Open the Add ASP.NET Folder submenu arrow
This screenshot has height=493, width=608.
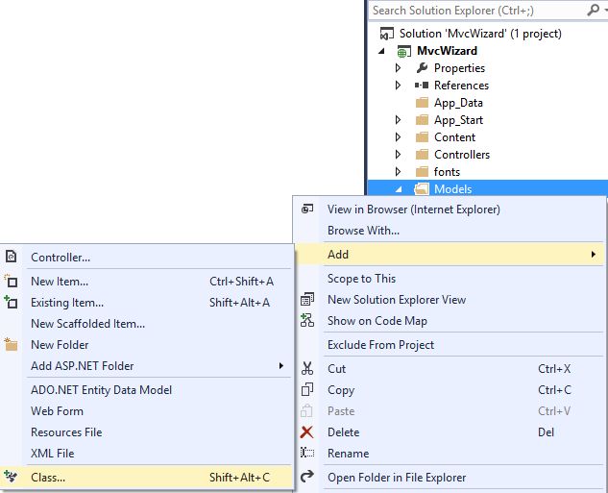pyautogui.click(x=281, y=366)
